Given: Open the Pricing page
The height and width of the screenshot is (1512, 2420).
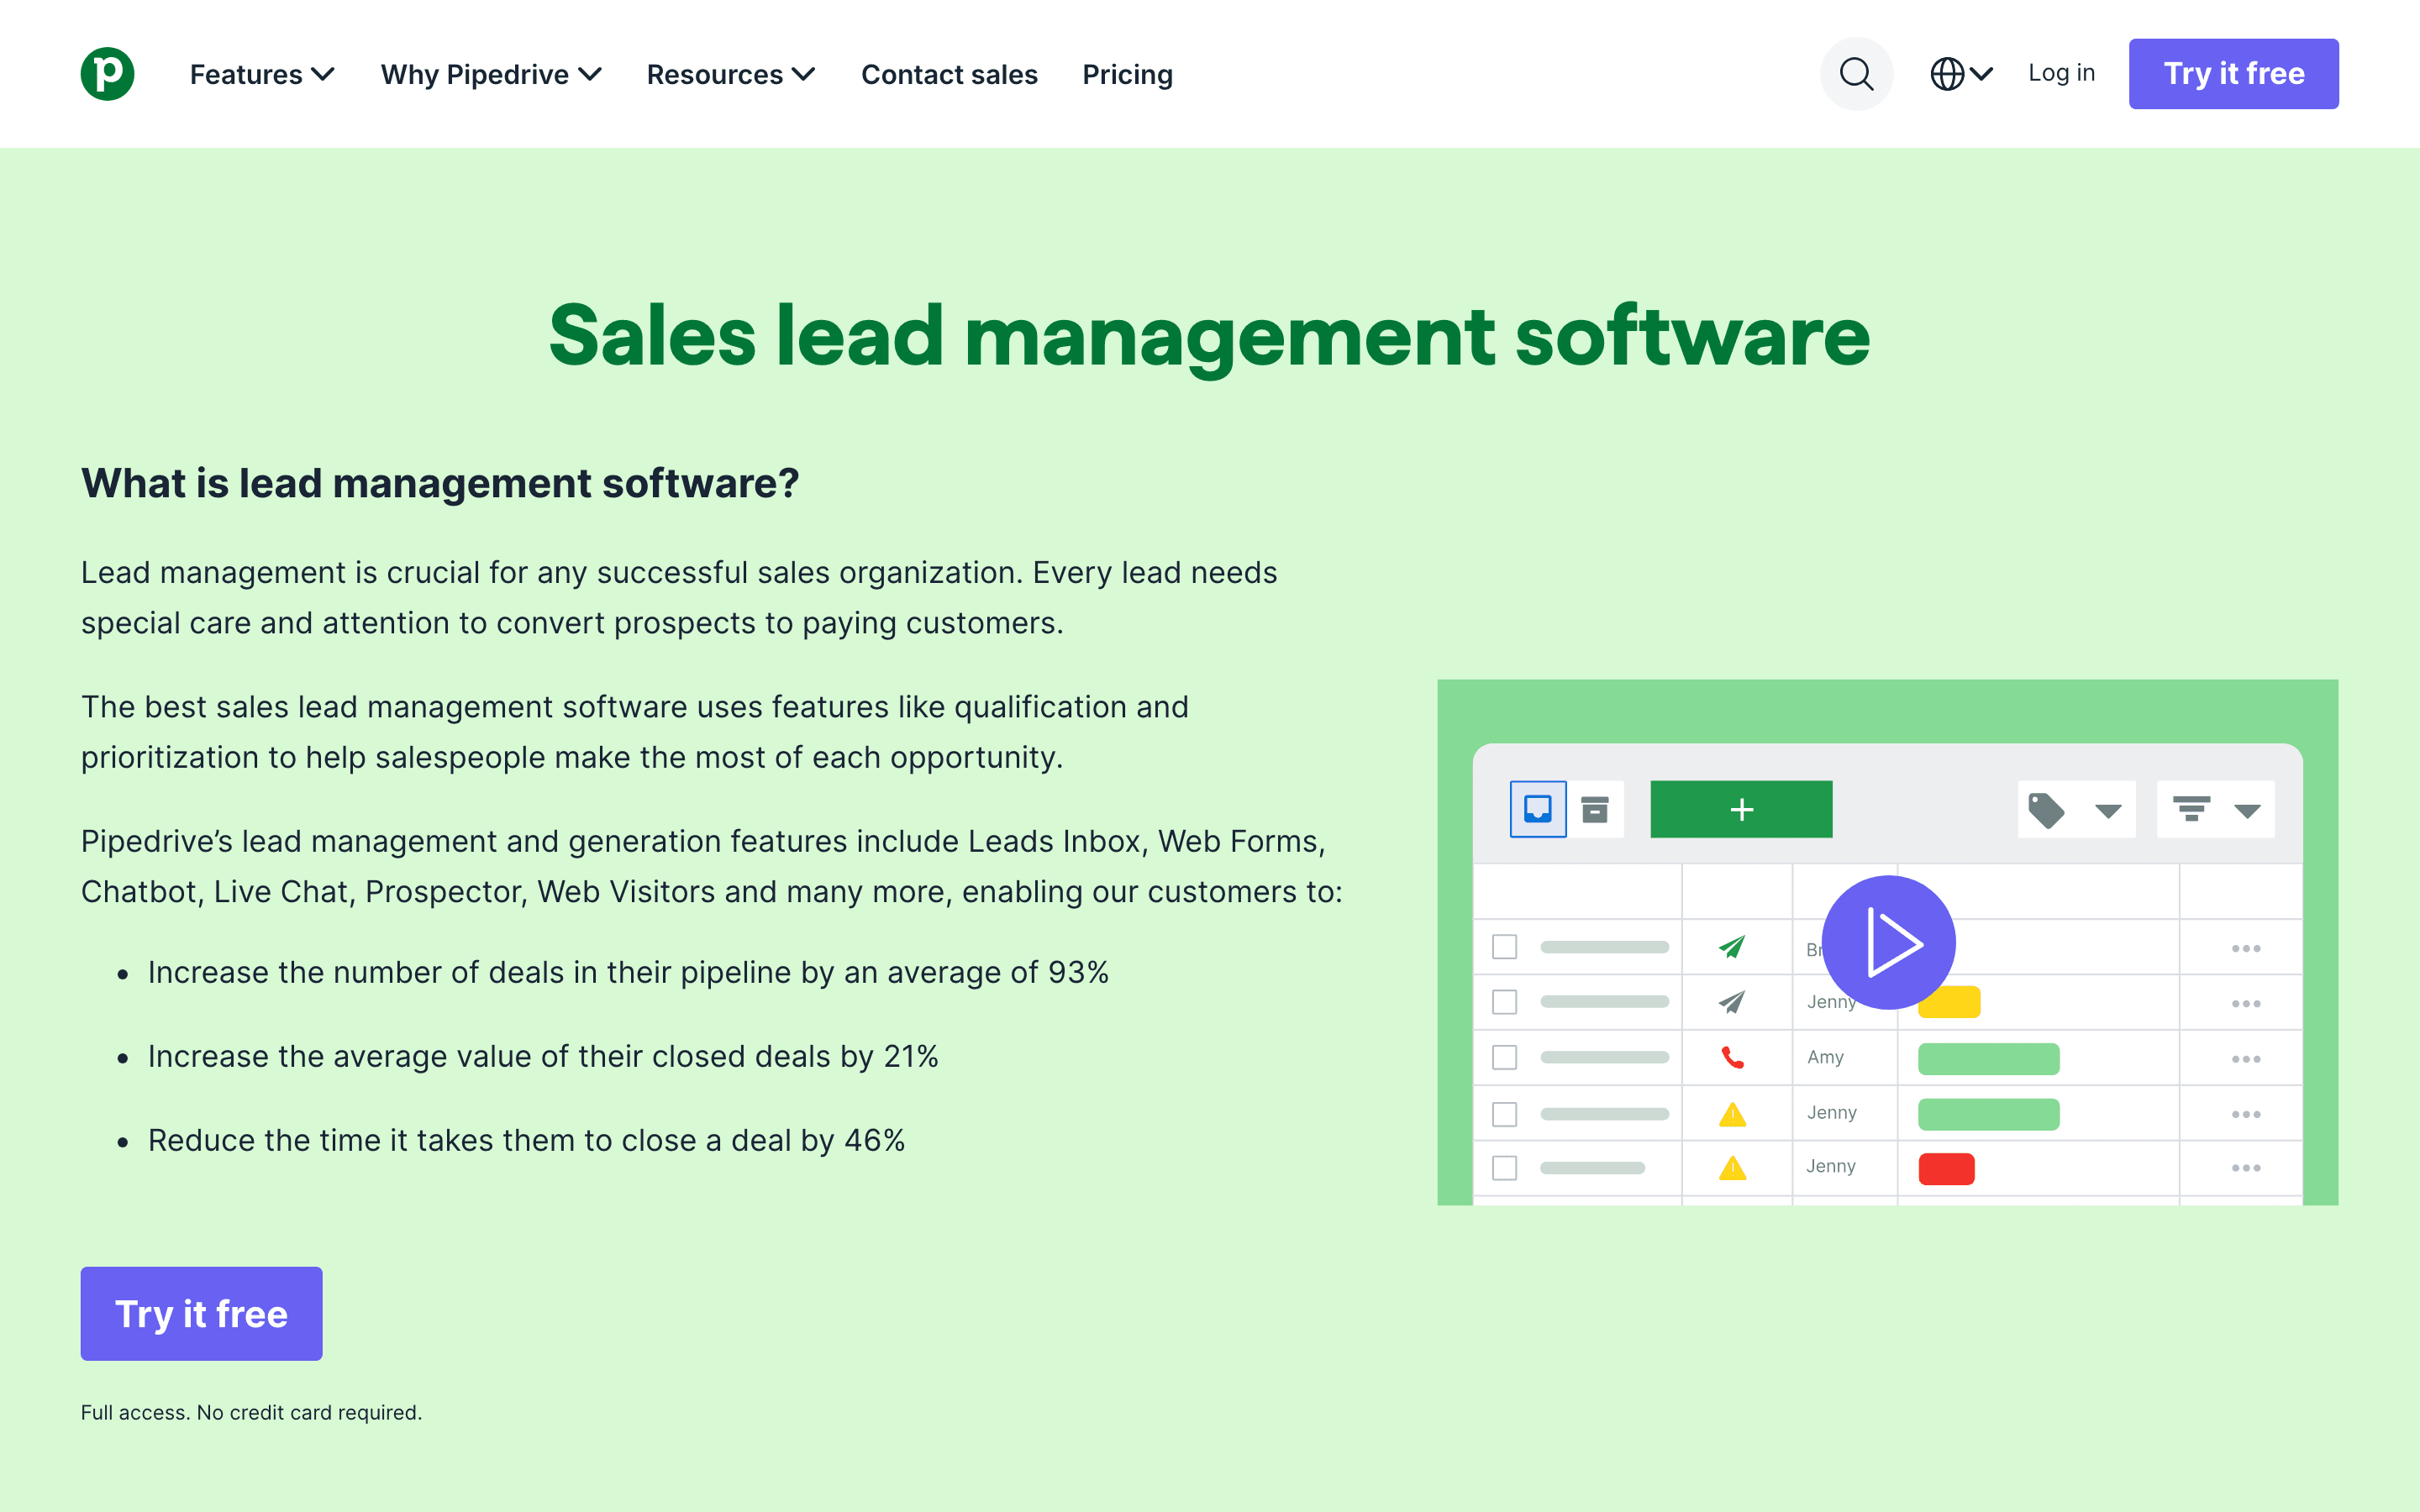Looking at the screenshot, I should point(1127,74).
